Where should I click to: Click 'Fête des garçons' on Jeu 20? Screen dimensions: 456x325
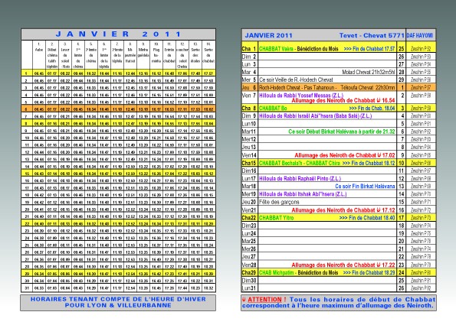coord(279,202)
